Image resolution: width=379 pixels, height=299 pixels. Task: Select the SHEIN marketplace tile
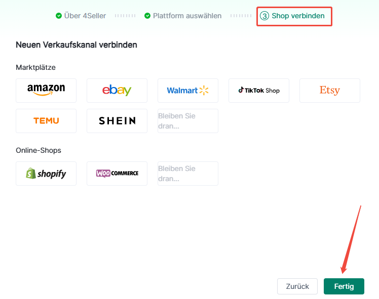[x=117, y=121]
